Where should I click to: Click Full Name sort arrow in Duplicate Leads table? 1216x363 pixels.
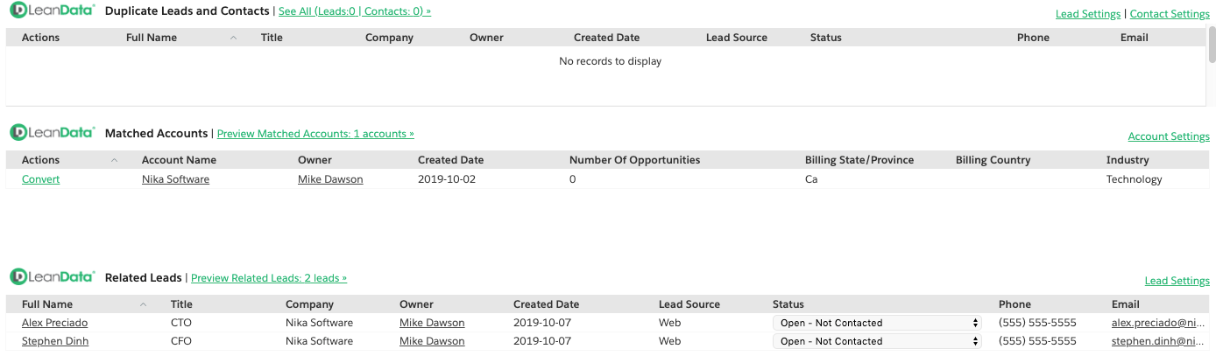click(x=233, y=38)
